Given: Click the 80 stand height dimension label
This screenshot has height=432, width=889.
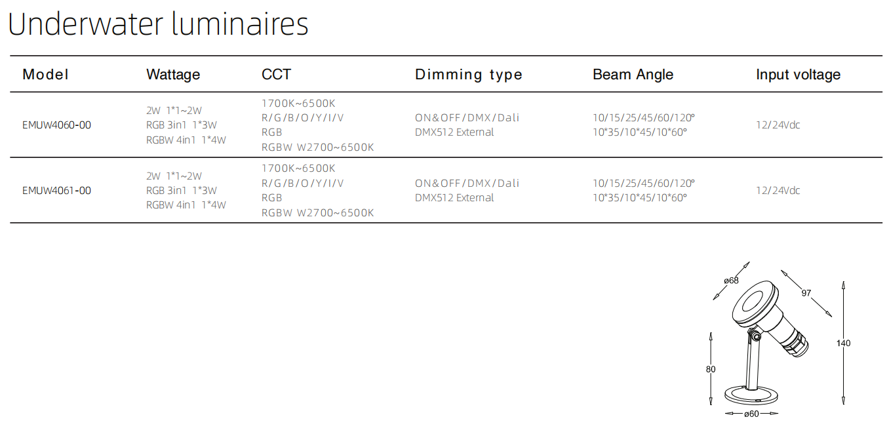Looking at the screenshot, I should [711, 369].
